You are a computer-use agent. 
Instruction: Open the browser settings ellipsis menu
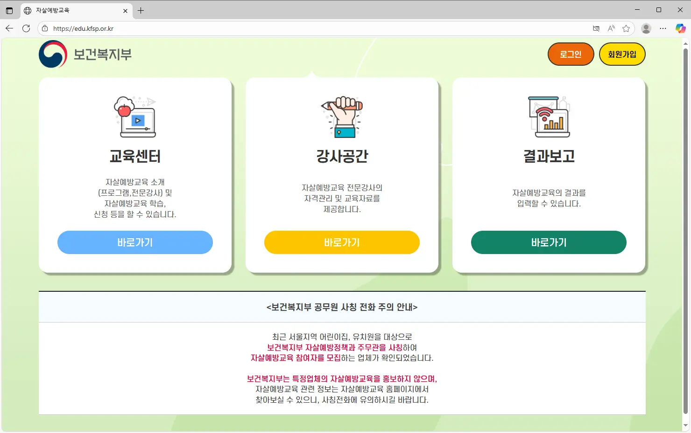663,28
